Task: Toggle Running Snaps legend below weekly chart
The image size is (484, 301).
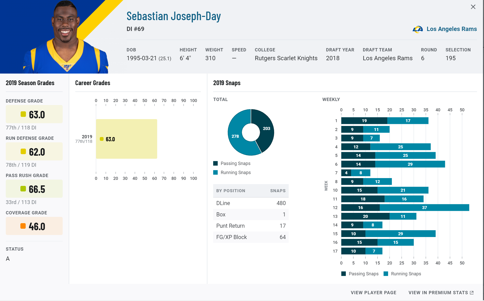Action: tap(402, 274)
